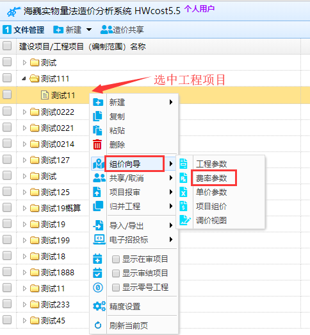This screenshot has width=310, height=335.
Task: Click the 造价共享 people icon in toolbar
Action: click(106, 30)
